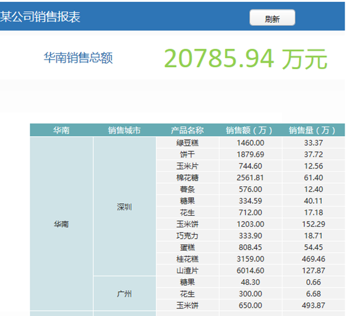Click the 绿豆糕 product cell

point(188,142)
